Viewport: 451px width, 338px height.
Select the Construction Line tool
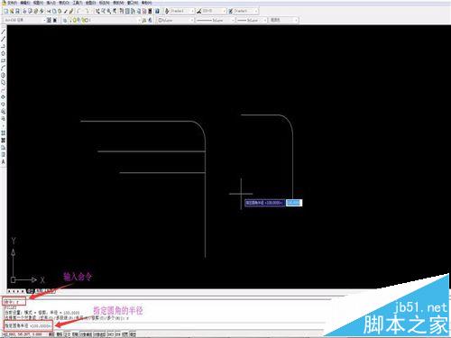point(4,39)
